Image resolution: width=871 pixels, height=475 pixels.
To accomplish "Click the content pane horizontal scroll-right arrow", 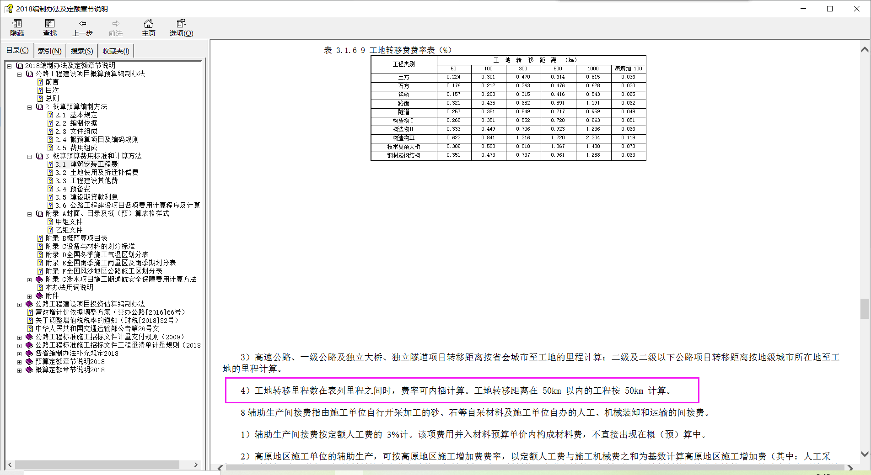I will (850, 468).
